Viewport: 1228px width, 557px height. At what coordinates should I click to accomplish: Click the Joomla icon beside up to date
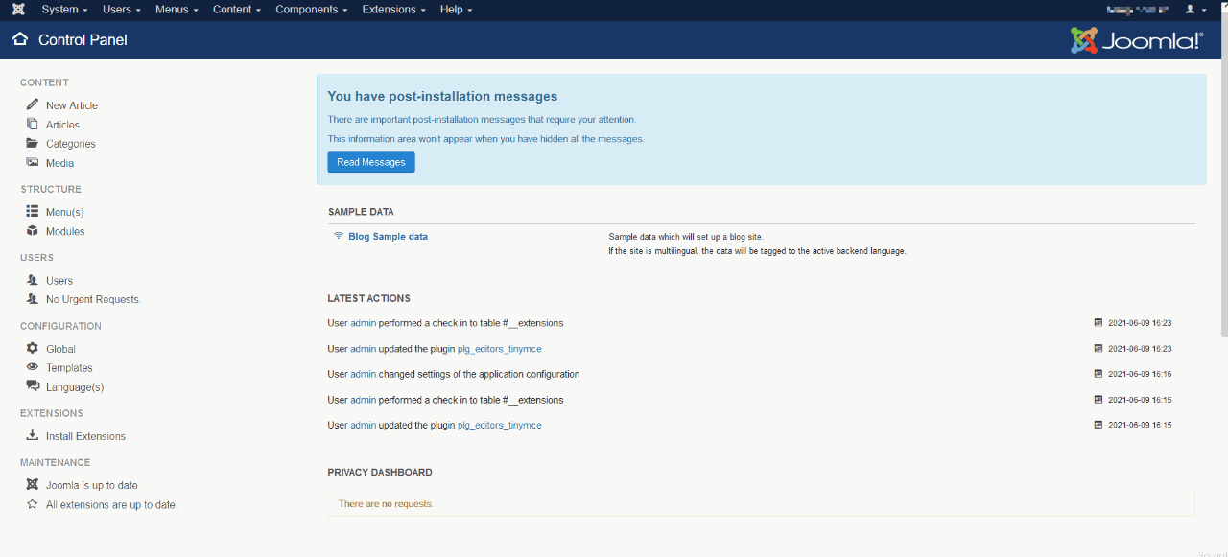(33, 485)
